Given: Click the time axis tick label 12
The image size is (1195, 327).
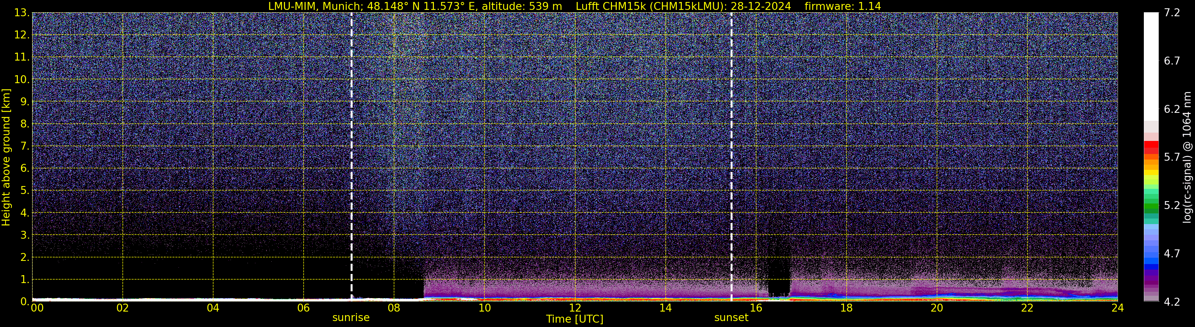Looking at the screenshot, I should [575, 308].
